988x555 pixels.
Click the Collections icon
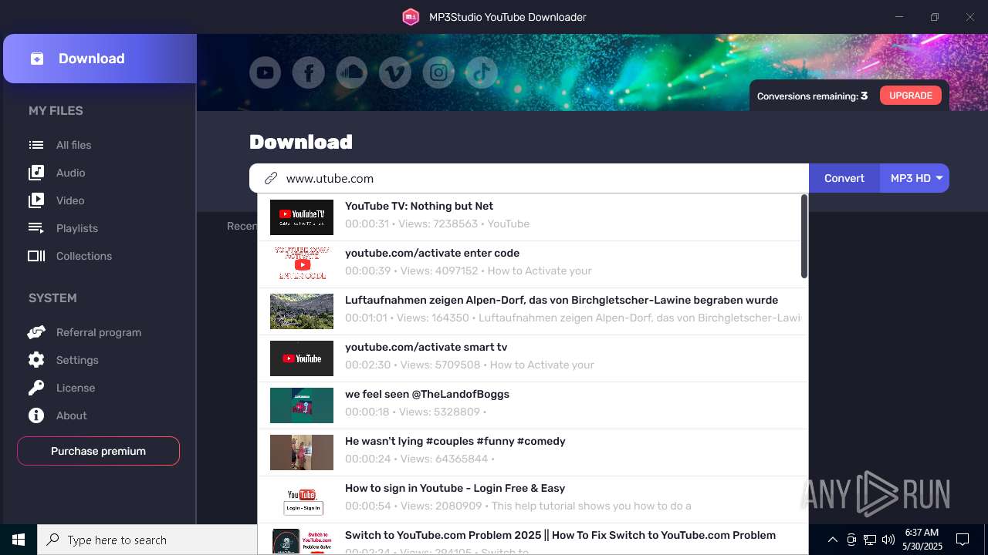pos(36,256)
